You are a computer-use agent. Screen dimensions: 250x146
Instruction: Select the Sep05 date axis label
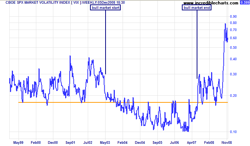[157, 143]
